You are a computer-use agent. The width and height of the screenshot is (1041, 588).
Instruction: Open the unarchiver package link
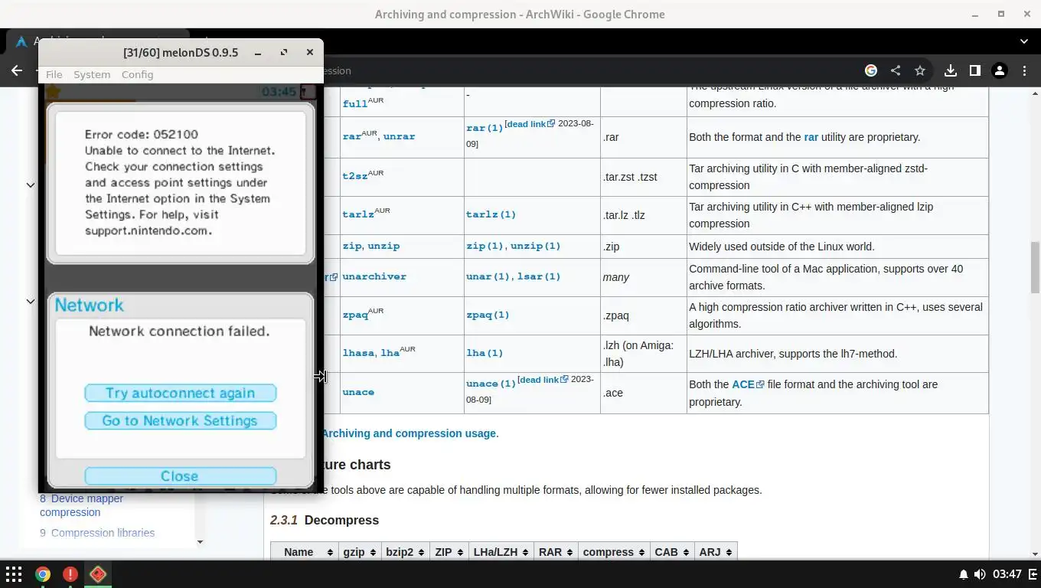coord(374,276)
